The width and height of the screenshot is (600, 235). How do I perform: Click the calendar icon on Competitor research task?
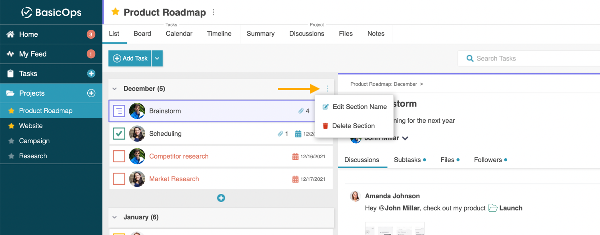click(295, 157)
